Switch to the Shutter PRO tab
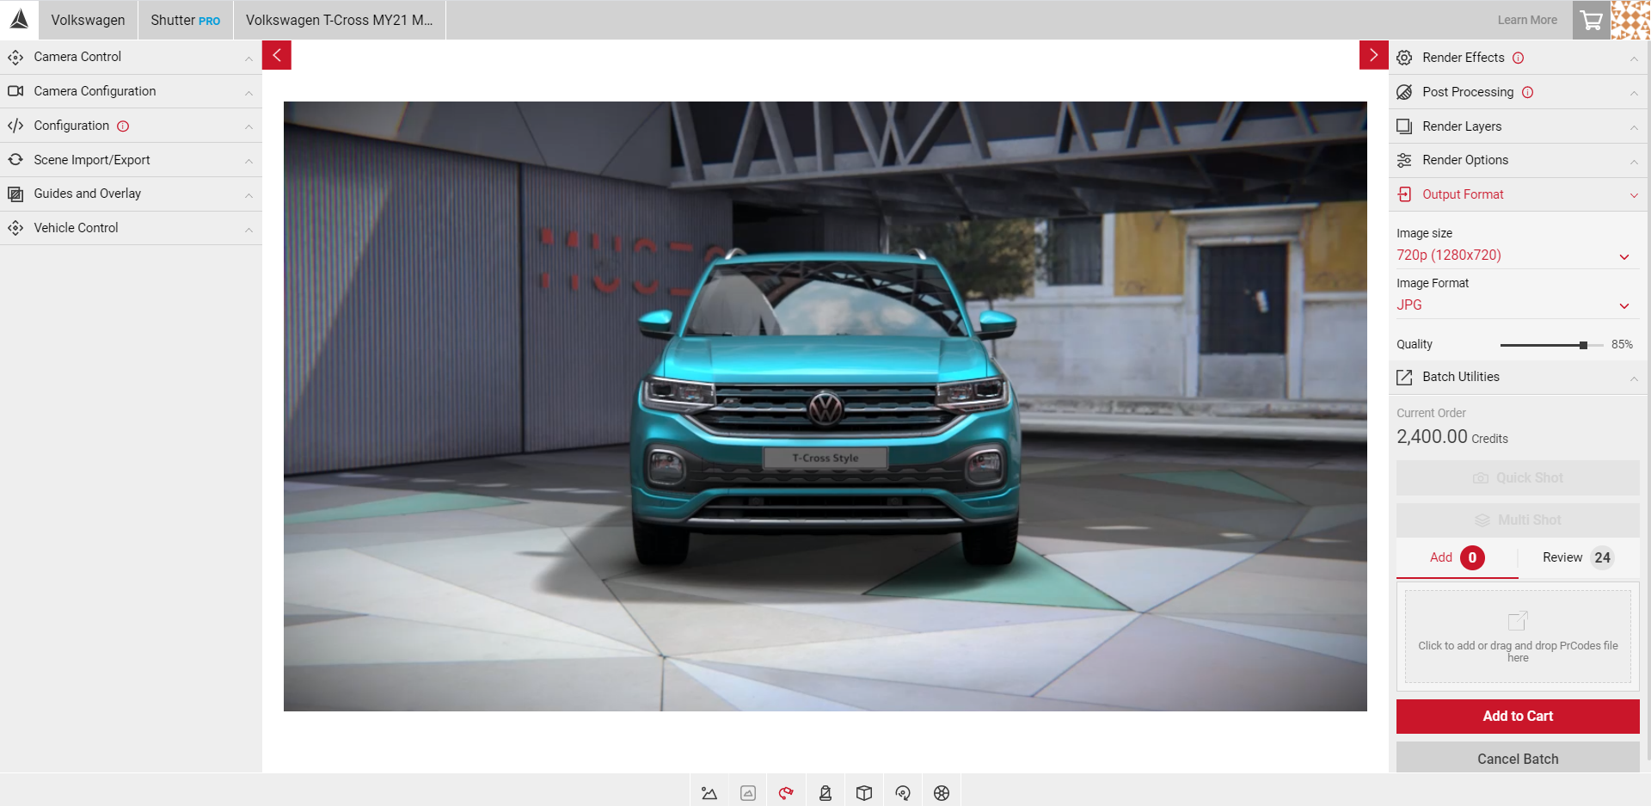The height and width of the screenshot is (806, 1651). 185,20
